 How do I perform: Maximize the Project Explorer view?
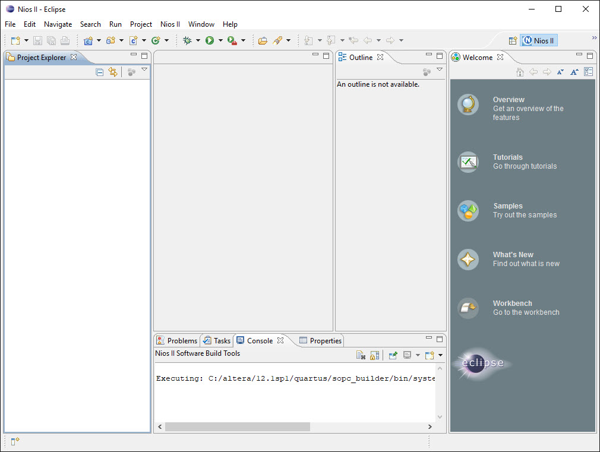pos(144,56)
